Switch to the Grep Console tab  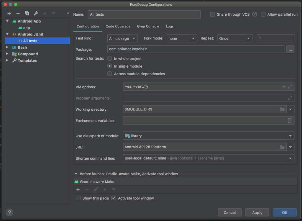[x=148, y=26]
